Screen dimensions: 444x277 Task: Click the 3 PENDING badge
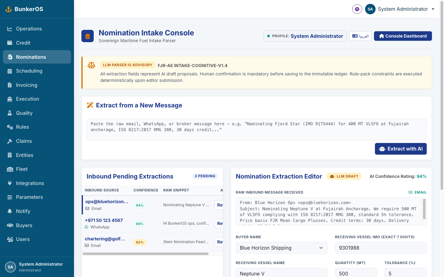(x=205, y=176)
